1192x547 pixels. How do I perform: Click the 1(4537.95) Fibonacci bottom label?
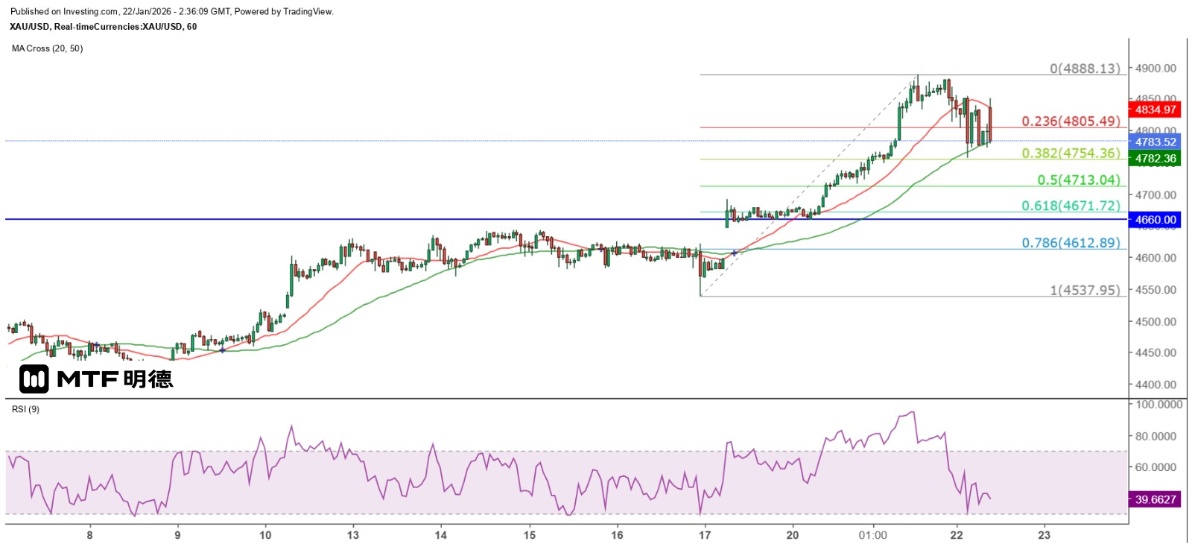1085,289
